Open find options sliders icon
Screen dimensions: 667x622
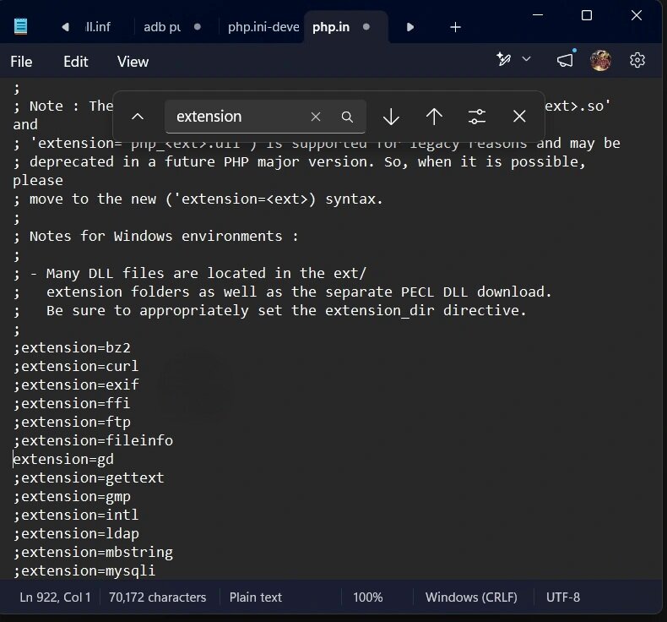tap(476, 117)
